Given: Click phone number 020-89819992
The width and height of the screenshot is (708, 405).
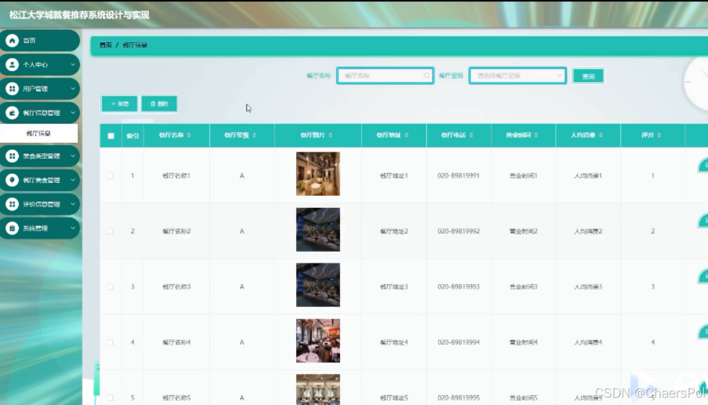Looking at the screenshot, I should click(x=458, y=231).
